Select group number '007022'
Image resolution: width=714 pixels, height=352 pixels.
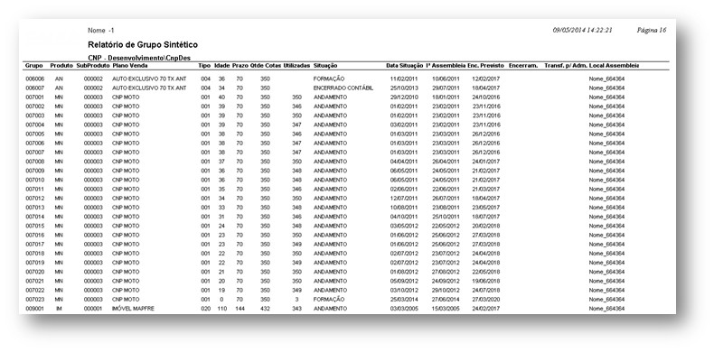(34, 290)
